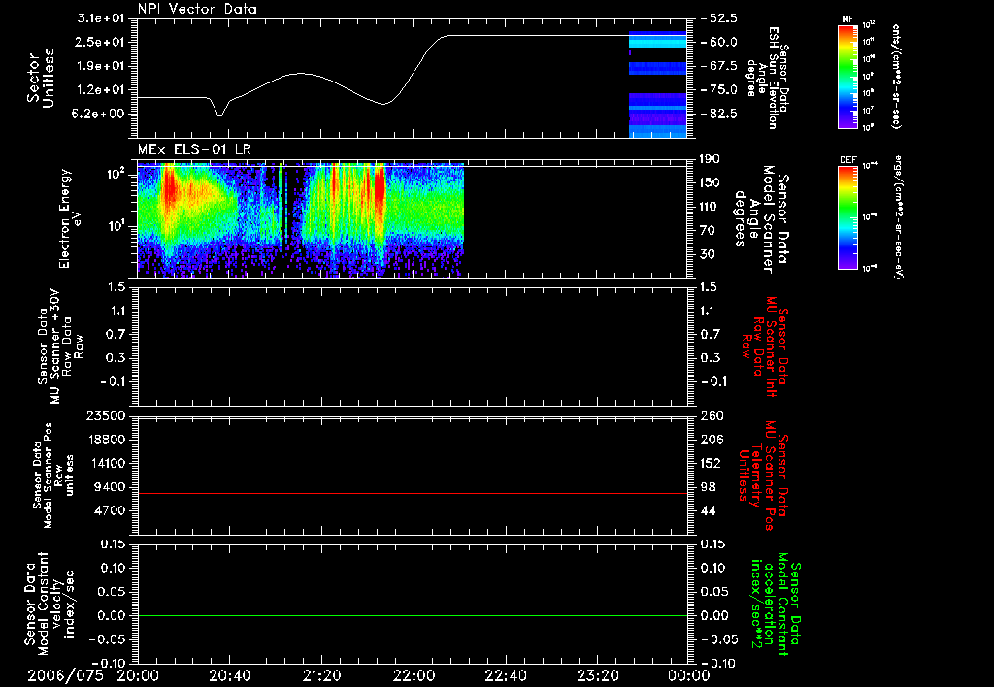
Task: Click the '21:20' time axis label
Action: click(x=321, y=675)
